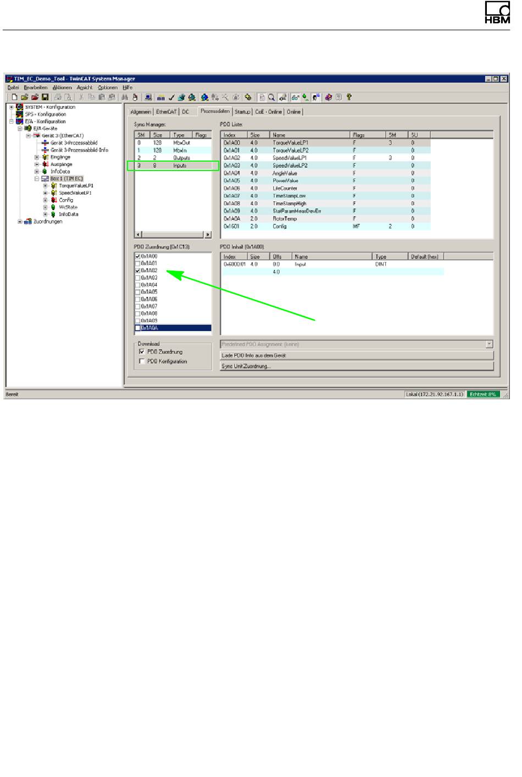This screenshot has width=522, height=777.
Task: Open the Predefined PDO Assignment dropdown
Action: [489, 344]
